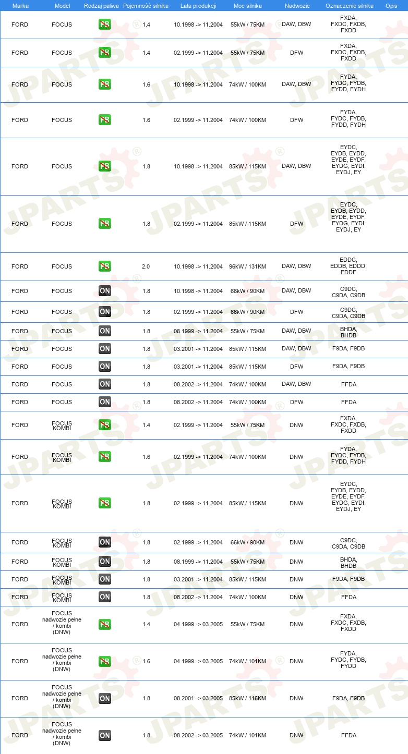Click PB fuel icon in Focus 1.4 DAW, DBW row
The image size is (408, 754).
click(105, 25)
